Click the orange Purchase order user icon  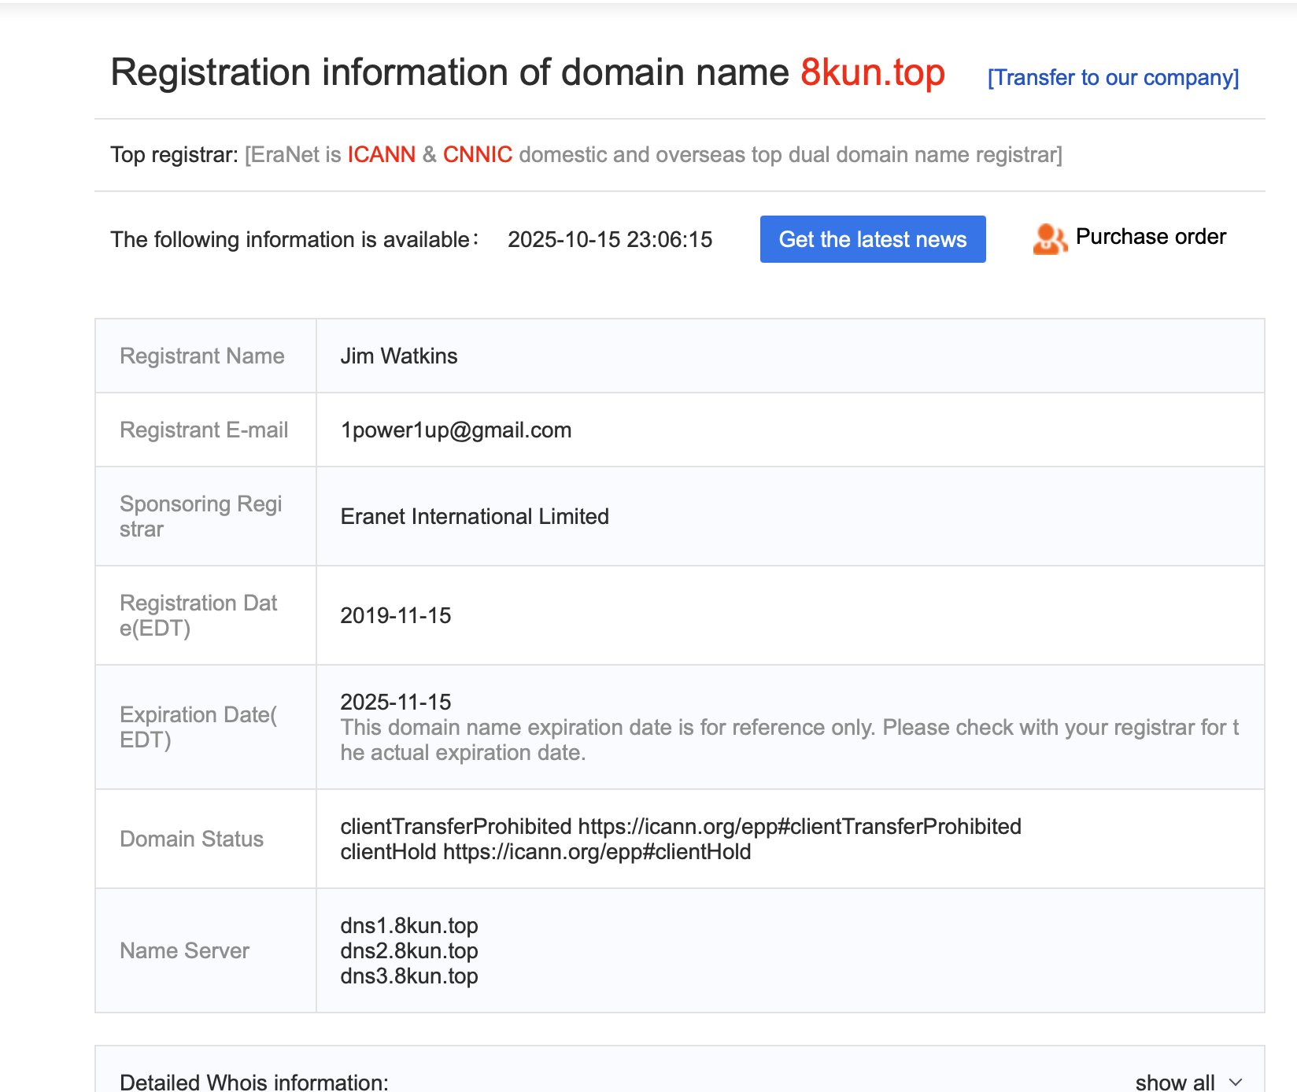[1049, 238]
